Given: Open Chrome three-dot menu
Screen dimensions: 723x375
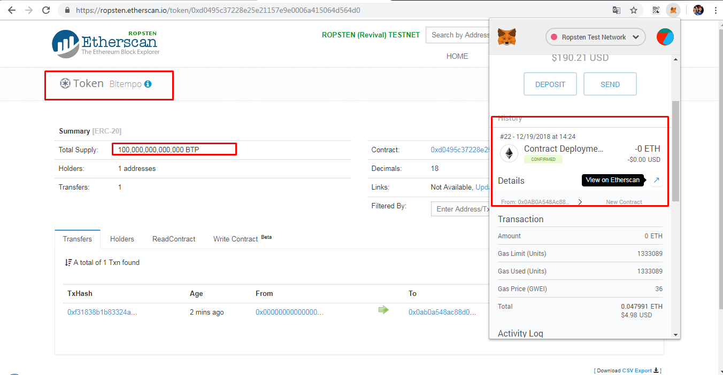Looking at the screenshot, I should (715, 10).
